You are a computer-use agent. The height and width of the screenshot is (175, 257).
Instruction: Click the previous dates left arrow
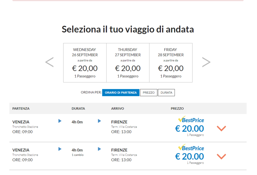50,62
